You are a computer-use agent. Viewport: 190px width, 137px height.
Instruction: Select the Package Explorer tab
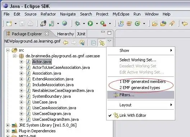pos(27,34)
